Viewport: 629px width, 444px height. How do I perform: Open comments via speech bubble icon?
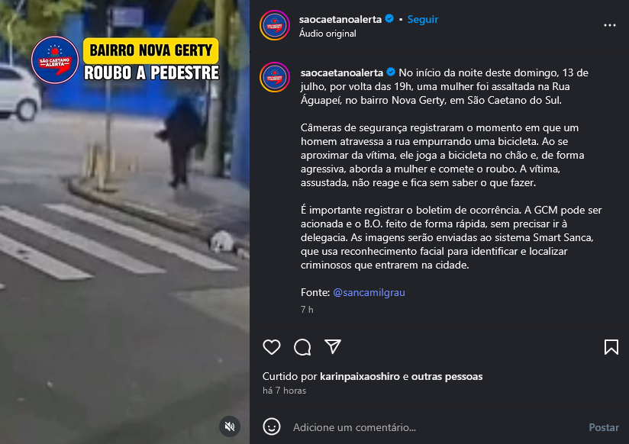[302, 347]
